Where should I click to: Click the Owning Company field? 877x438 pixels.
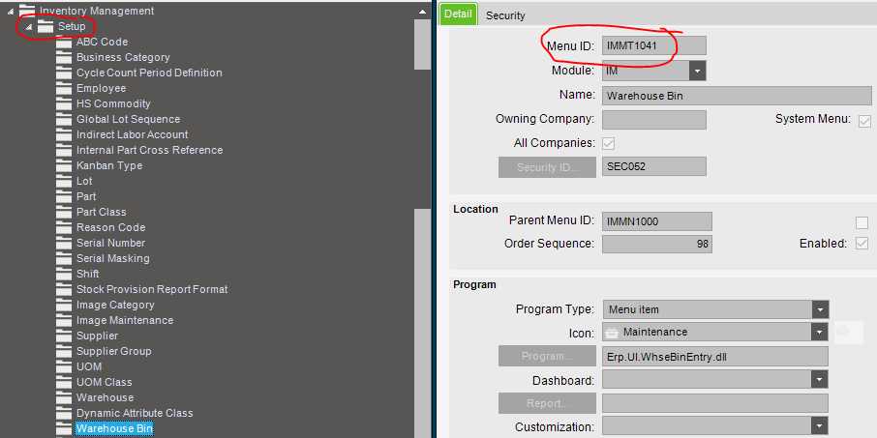point(654,120)
